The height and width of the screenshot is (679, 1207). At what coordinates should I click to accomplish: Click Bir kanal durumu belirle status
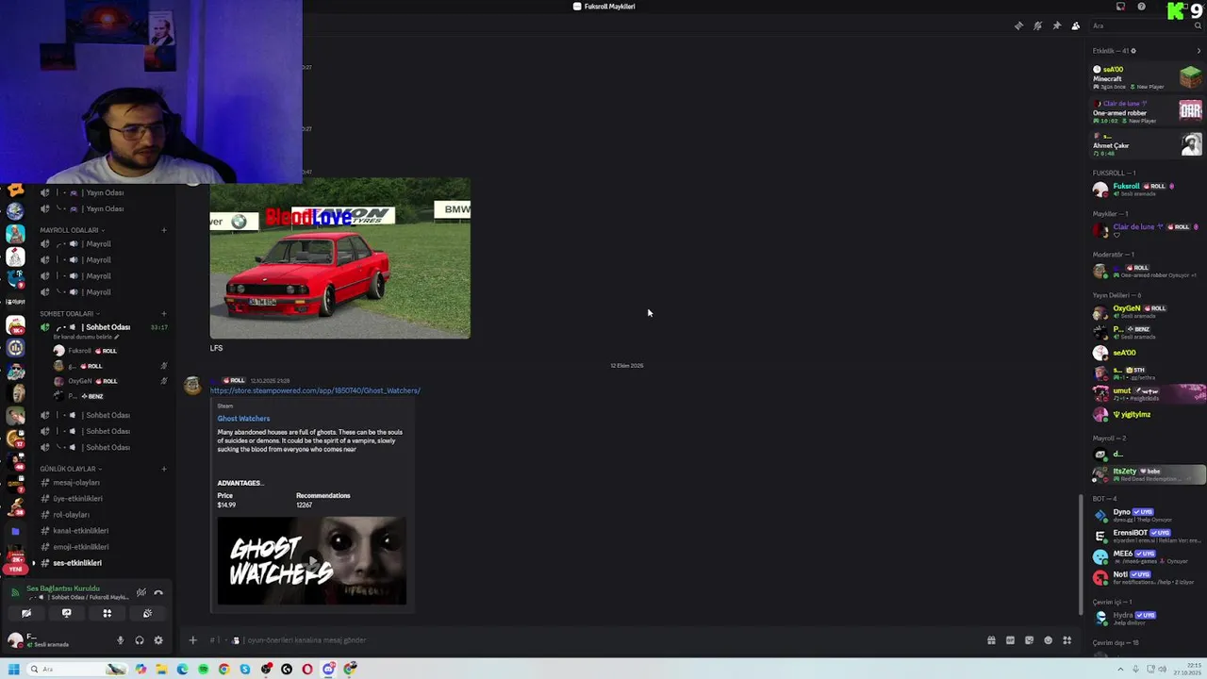point(85,337)
